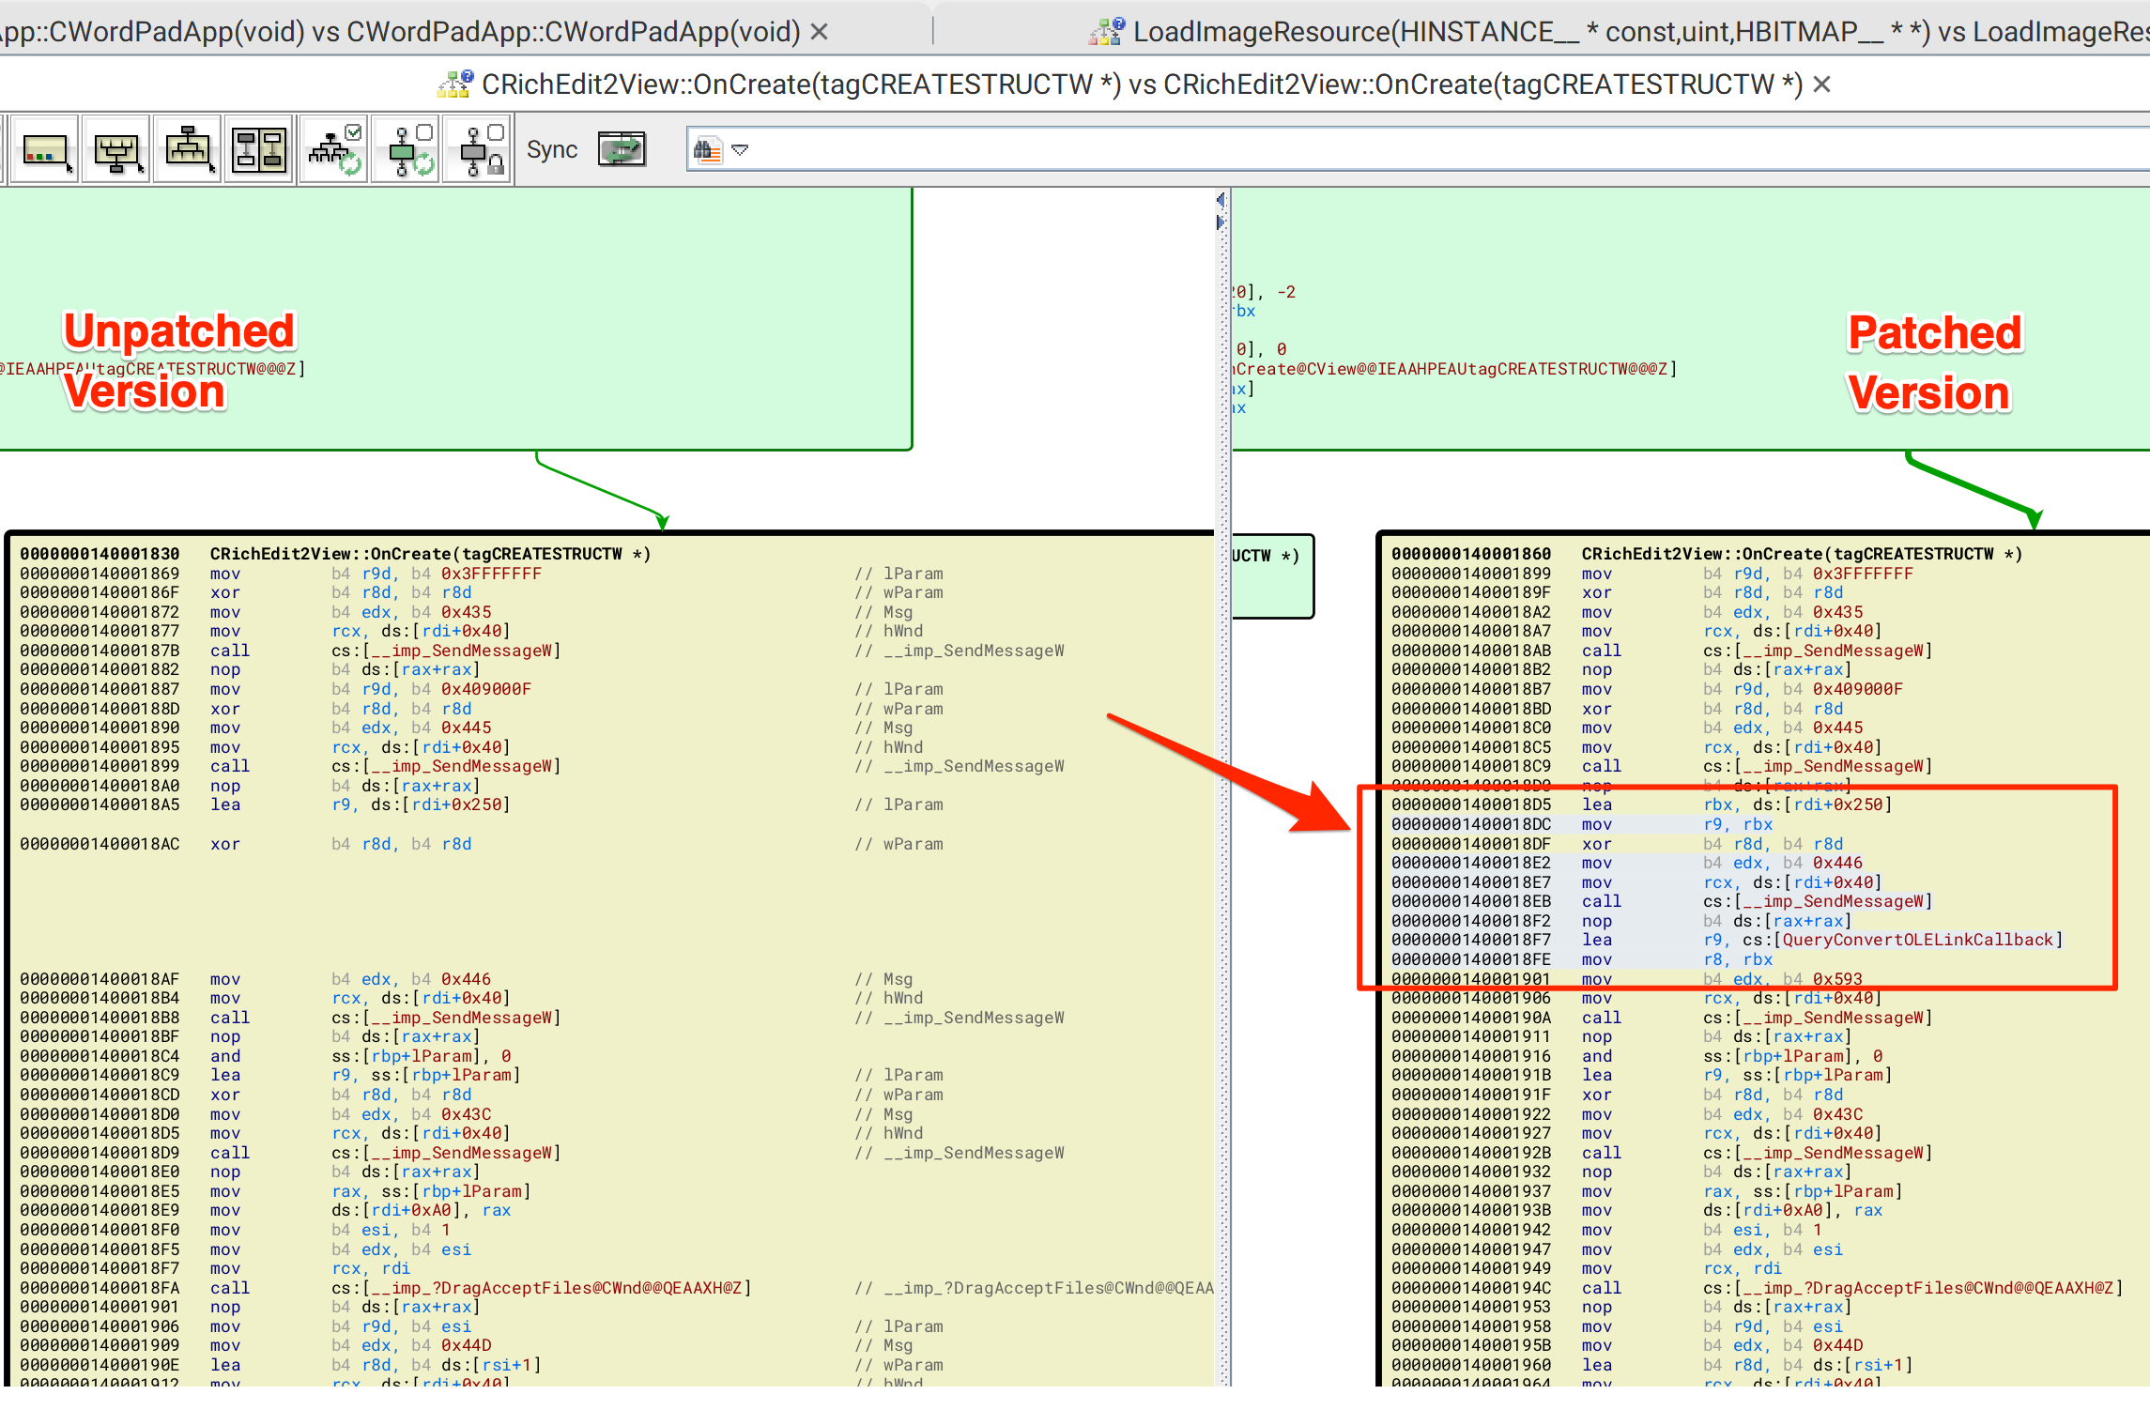Image resolution: width=2150 pixels, height=1425 pixels.
Task: Toggle the Sync views button
Action: (622, 149)
